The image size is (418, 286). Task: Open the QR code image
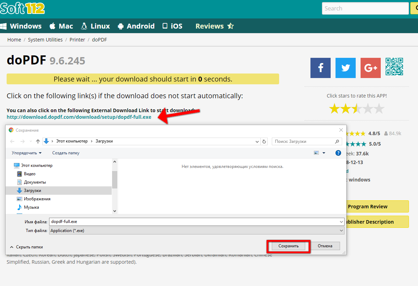pos(394,67)
